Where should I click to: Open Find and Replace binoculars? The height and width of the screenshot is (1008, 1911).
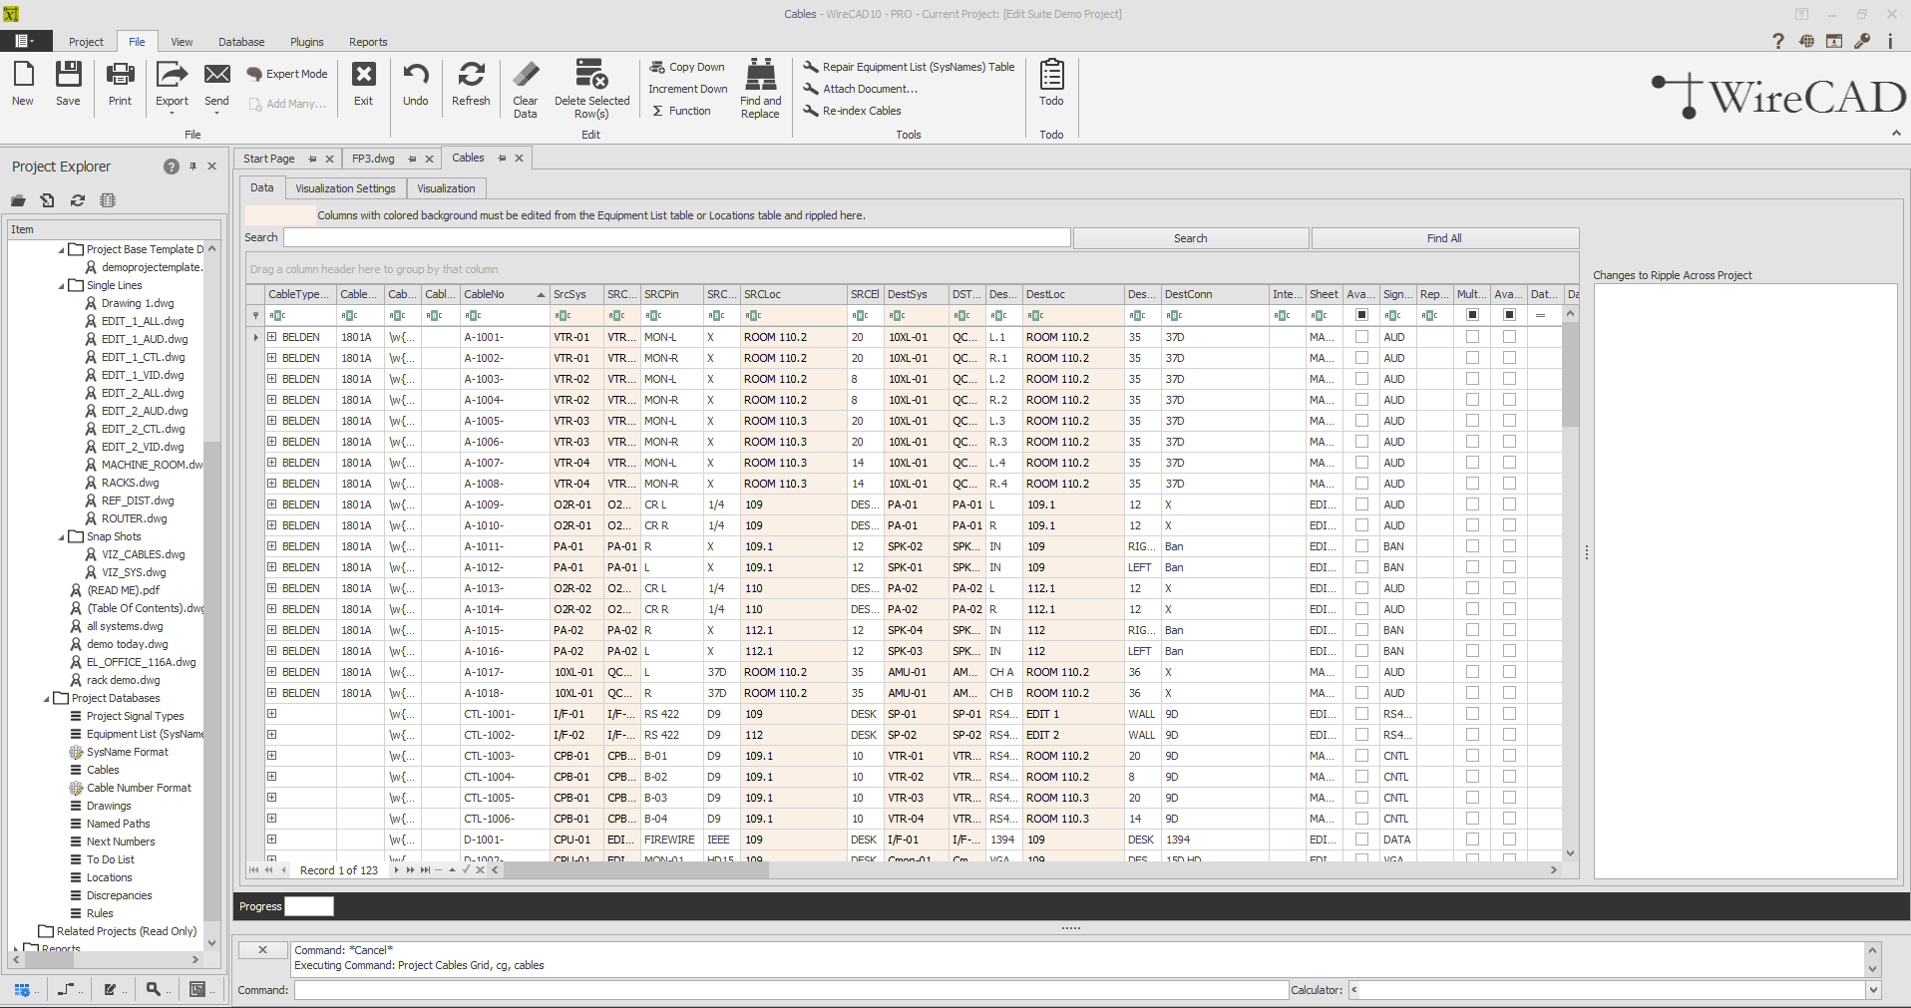point(761,75)
